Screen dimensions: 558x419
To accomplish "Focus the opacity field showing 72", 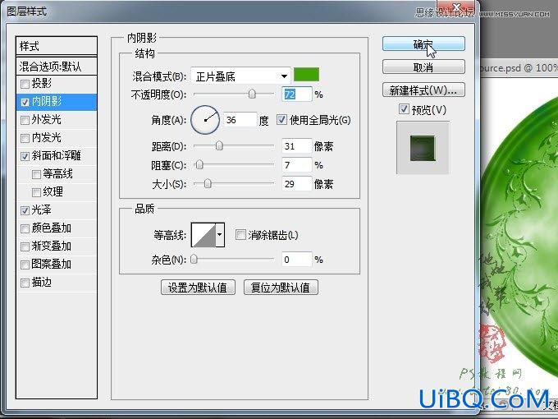I will 297,94.
